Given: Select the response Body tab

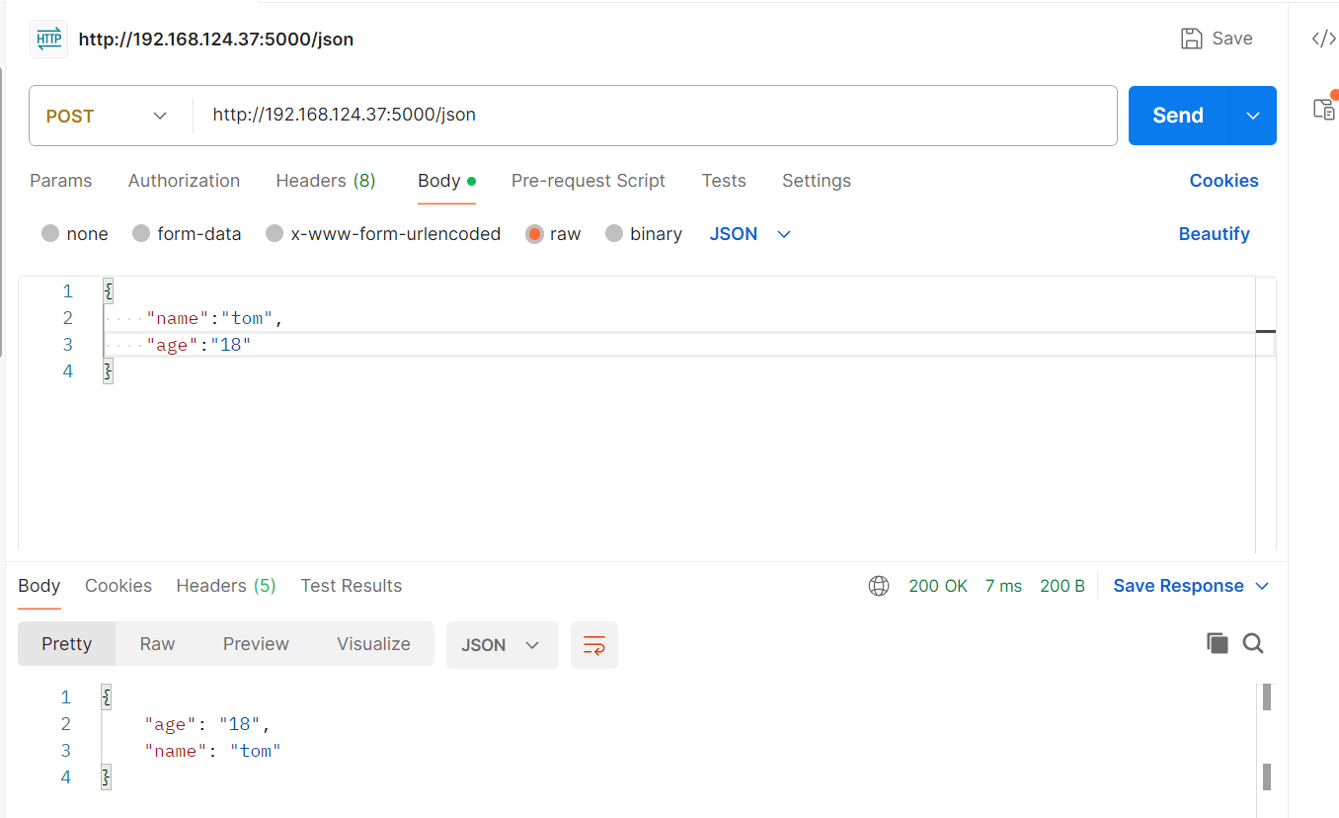Looking at the screenshot, I should pos(39,586).
